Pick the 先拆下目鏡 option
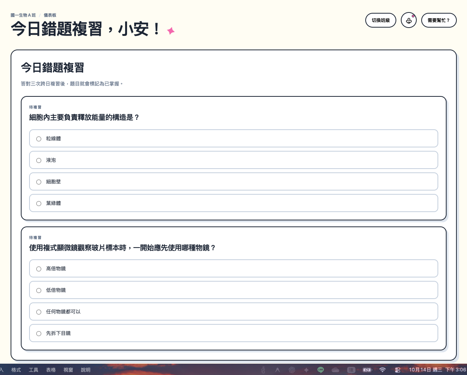The width and height of the screenshot is (467, 375). coord(234,333)
